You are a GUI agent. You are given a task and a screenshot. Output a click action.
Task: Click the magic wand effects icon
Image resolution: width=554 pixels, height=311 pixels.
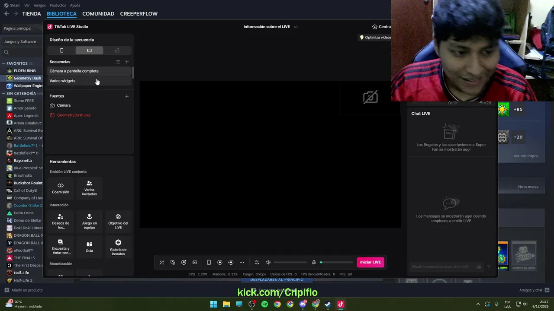point(162,262)
